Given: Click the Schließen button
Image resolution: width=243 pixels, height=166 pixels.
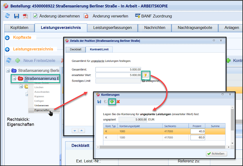Looking at the screenshot, I should pyautogui.click(x=216, y=154).
